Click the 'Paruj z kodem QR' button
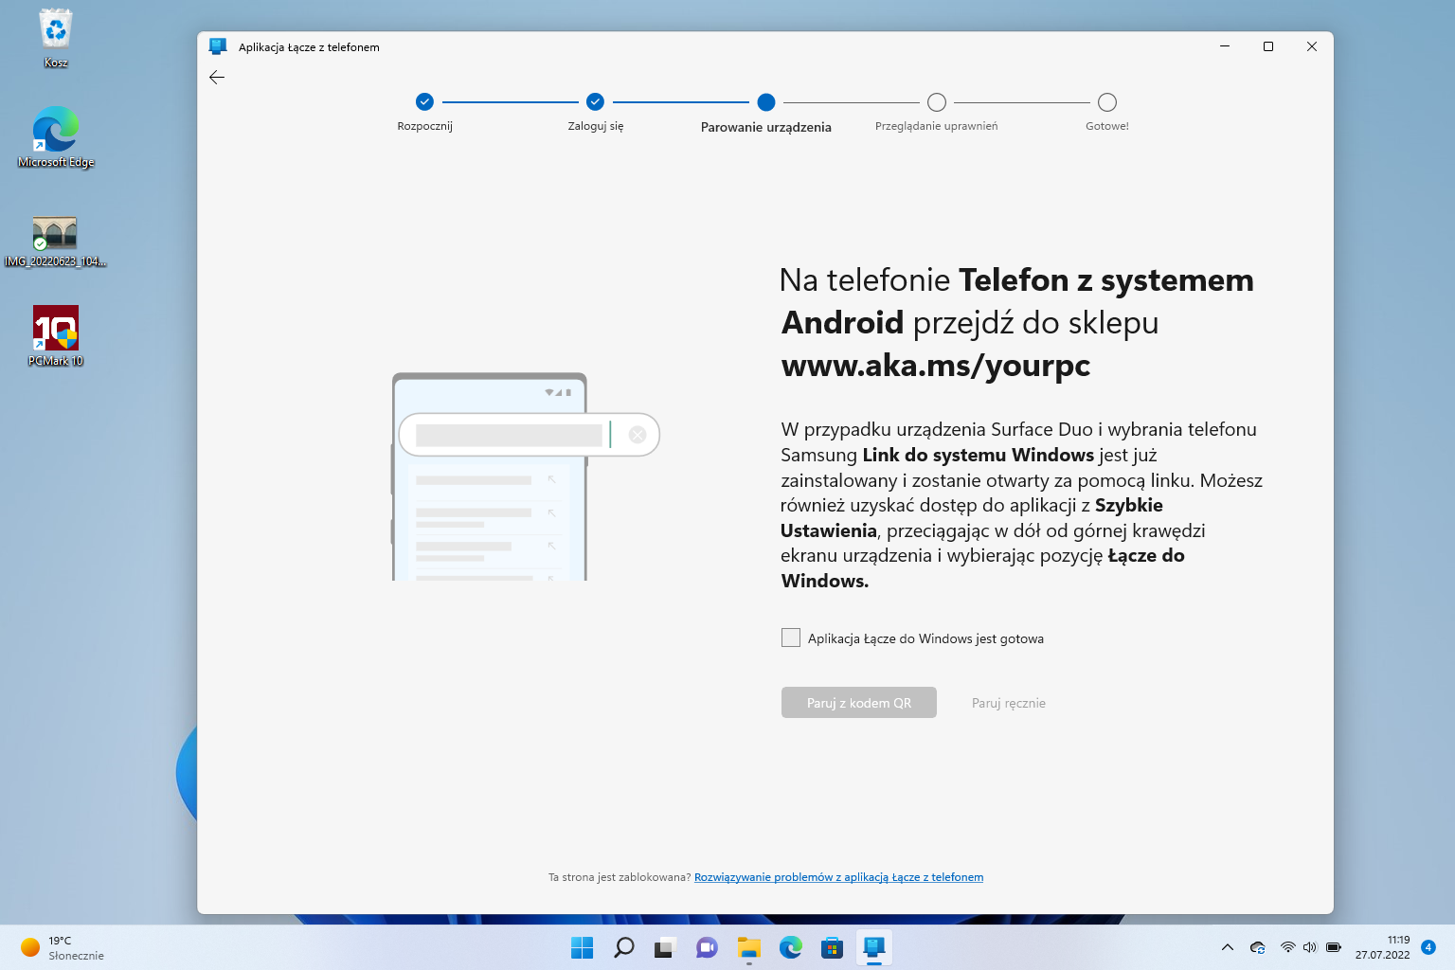 pos(858,703)
